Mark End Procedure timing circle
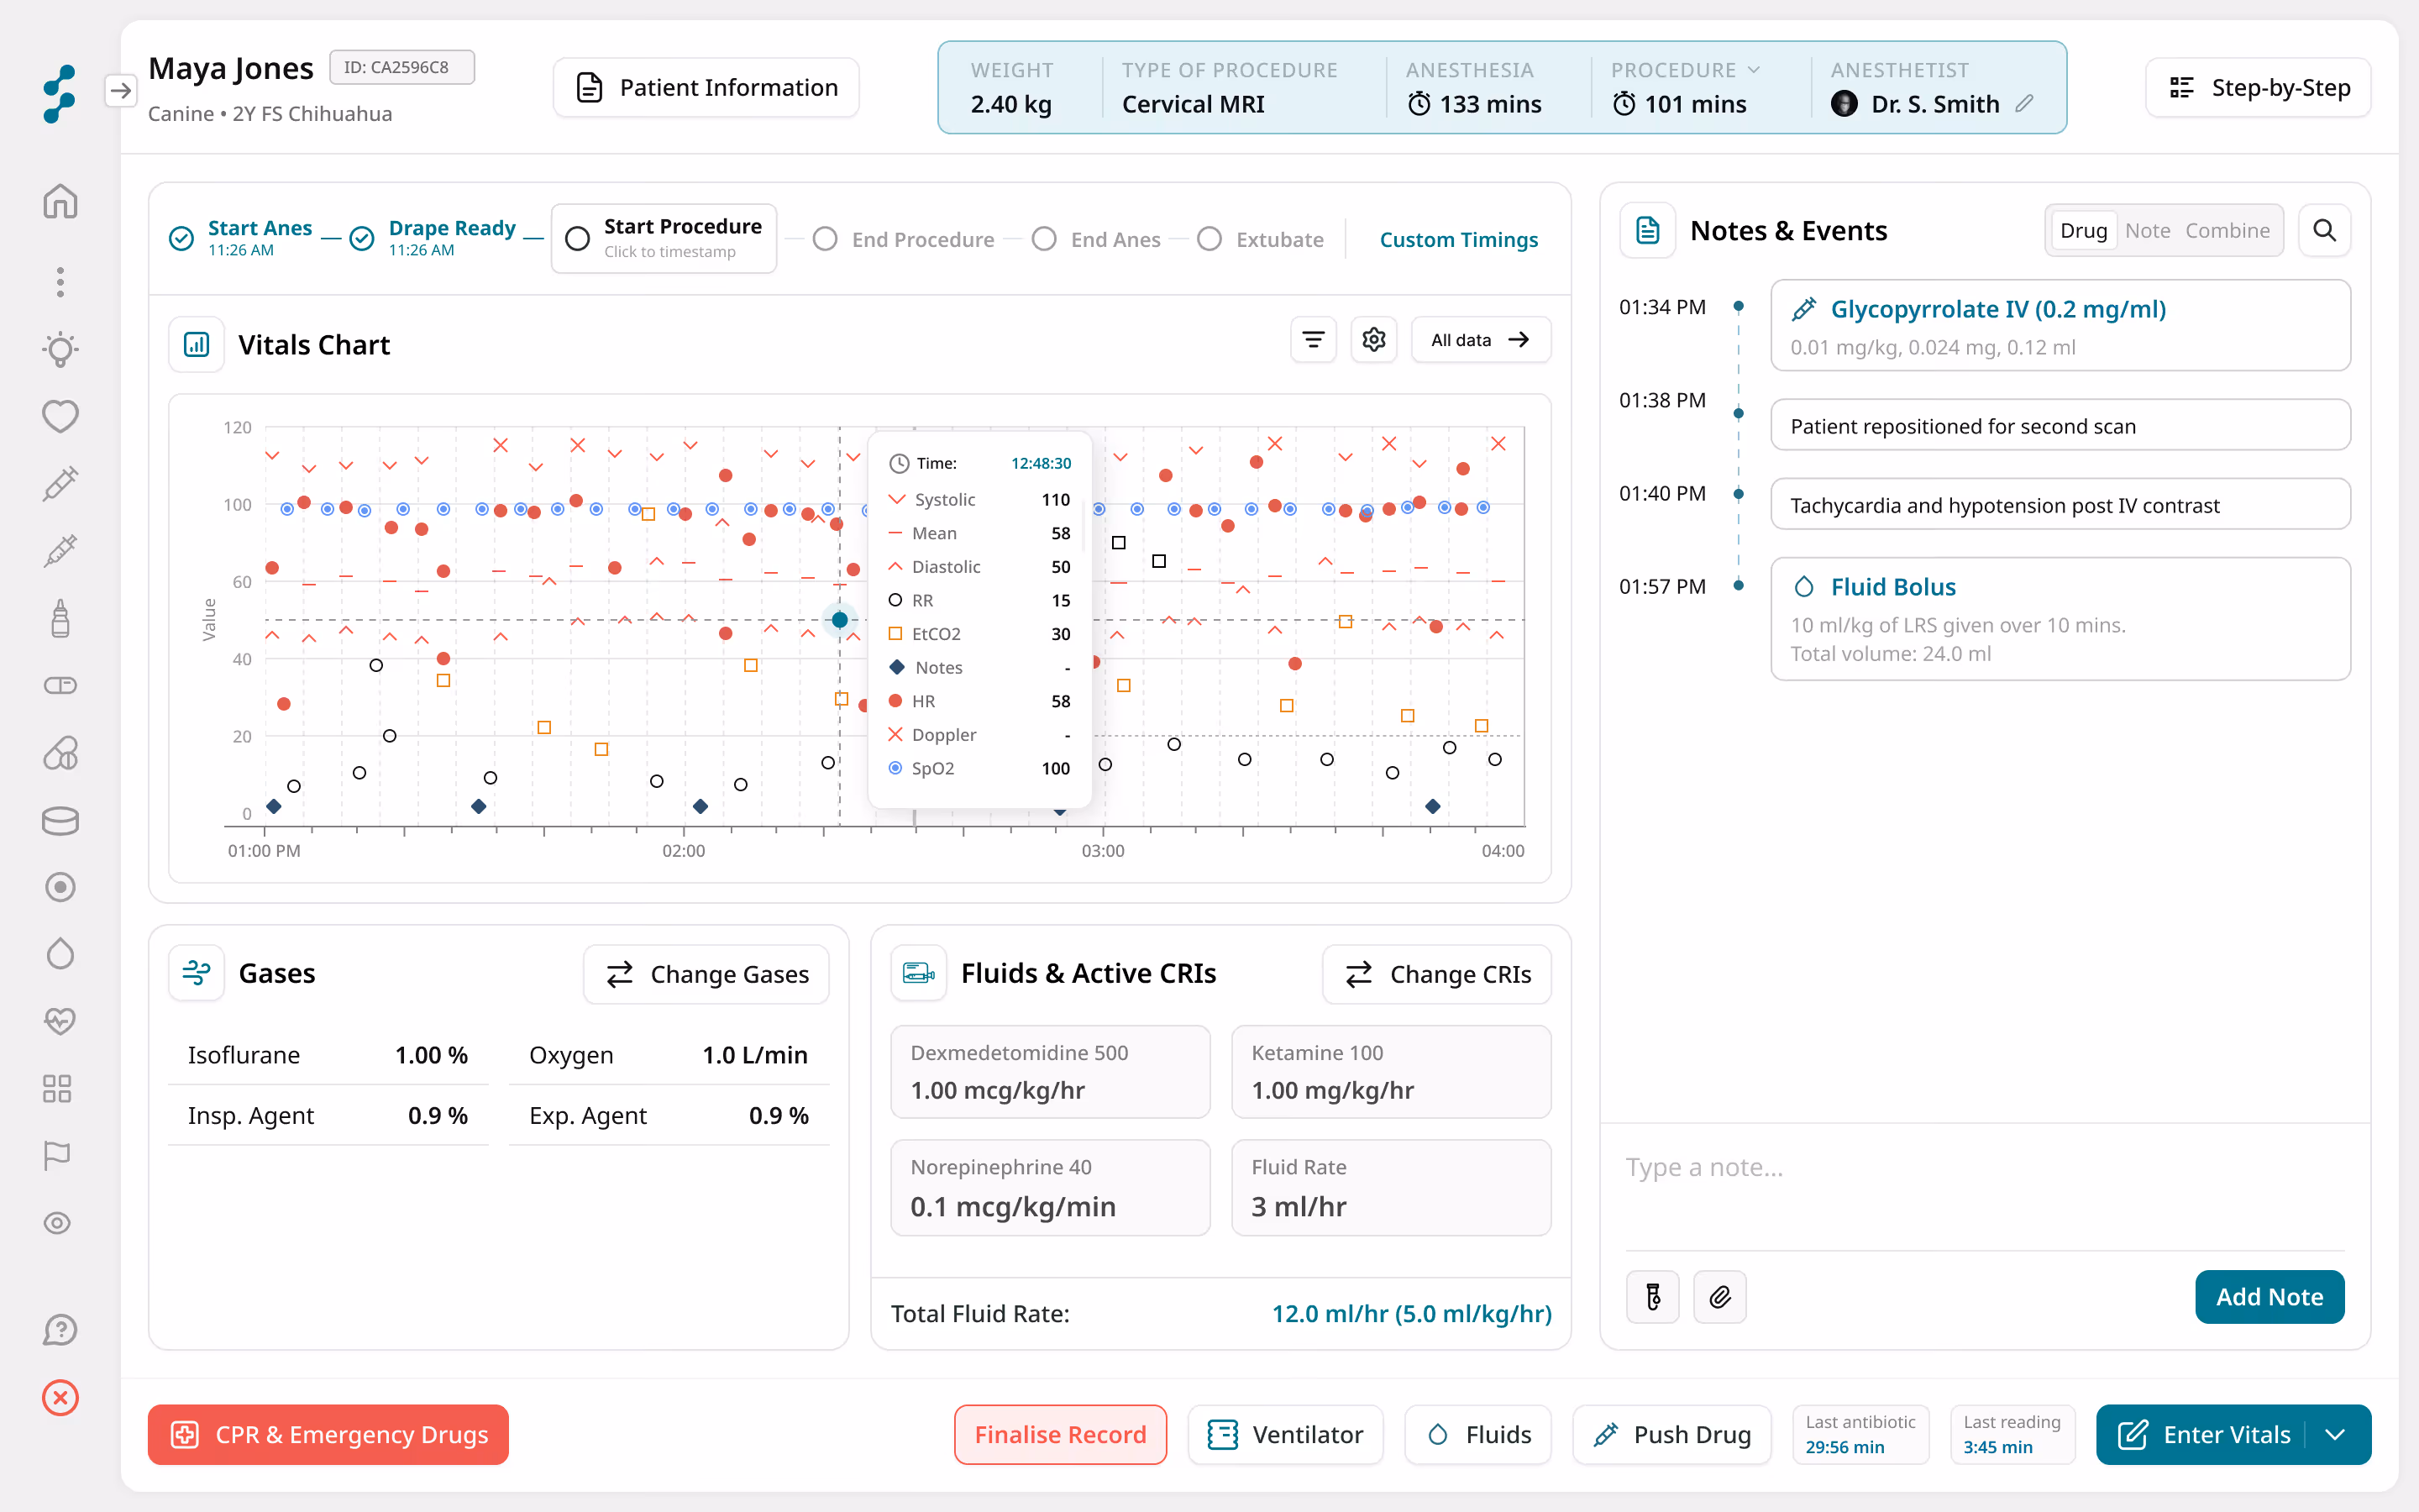Screen dimensions: 2419x1512 (825, 239)
